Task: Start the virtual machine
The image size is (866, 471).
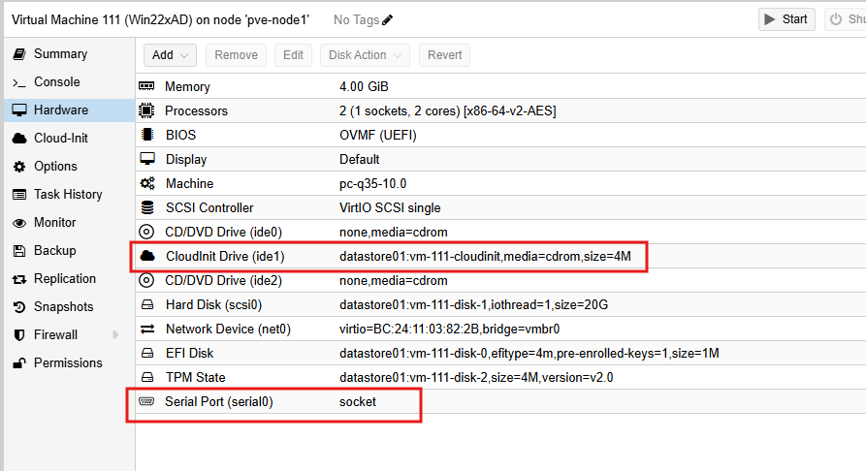Action: tap(786, 19)
